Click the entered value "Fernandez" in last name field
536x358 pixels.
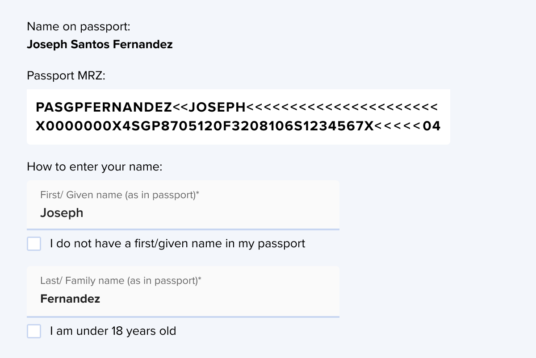[x=70, y=299]
